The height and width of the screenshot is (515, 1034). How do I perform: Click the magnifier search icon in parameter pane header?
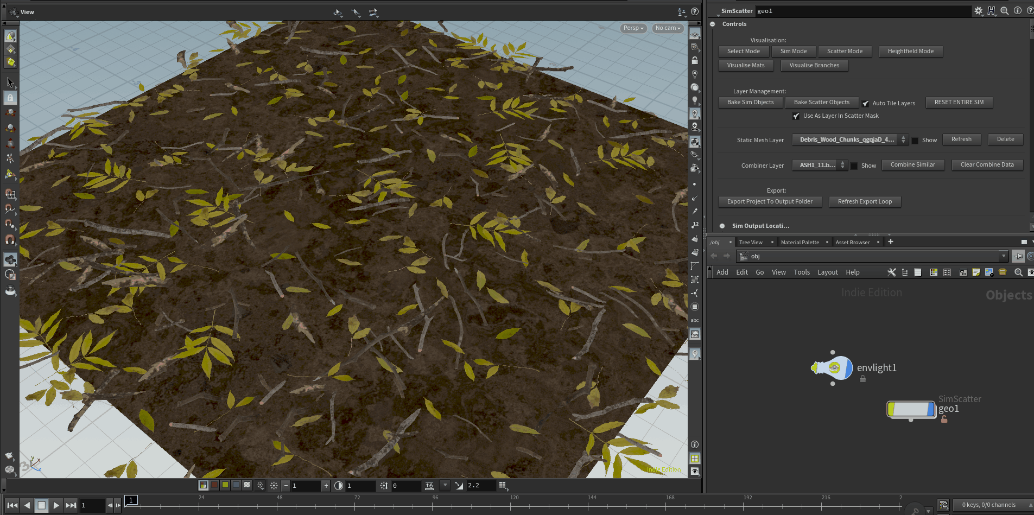(x=1004, y=10)
